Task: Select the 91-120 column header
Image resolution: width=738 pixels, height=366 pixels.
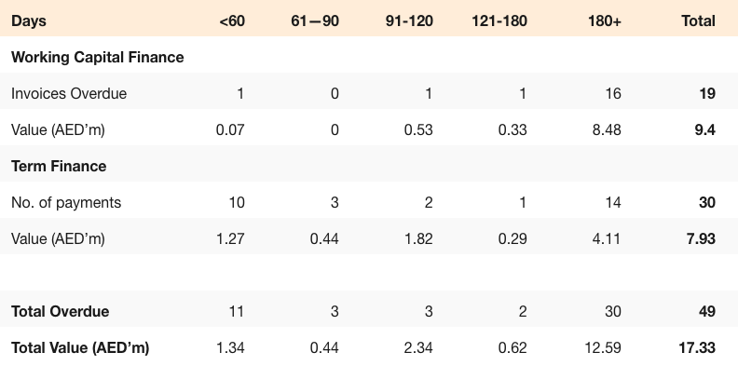Action: (x=409, y=21)
